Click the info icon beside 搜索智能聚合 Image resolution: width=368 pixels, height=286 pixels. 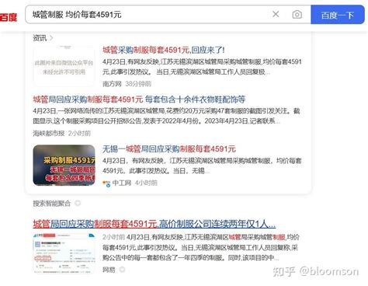tap(78, 203)
